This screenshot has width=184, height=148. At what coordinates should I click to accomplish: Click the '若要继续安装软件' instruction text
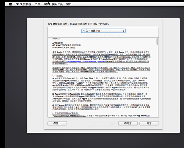[x=78, y=24]
